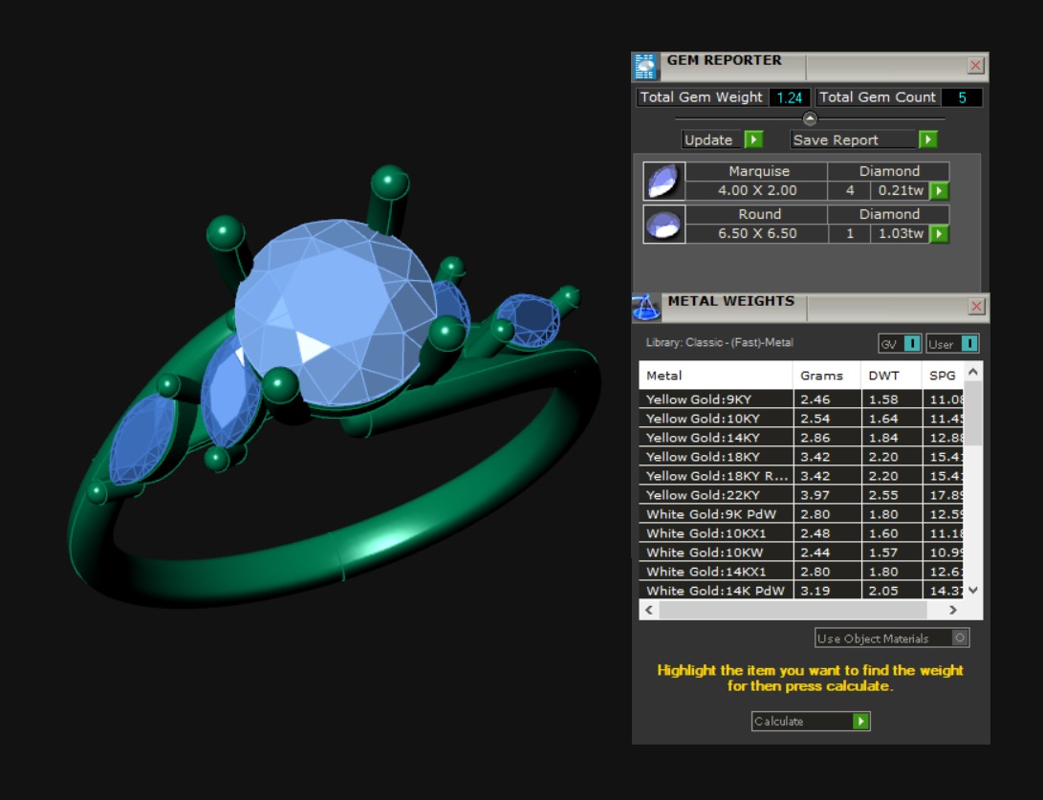This screenshot has height=800, width=1043.
Task: Click the Total Gem Weight value field
Action: [x=790, y=97]
